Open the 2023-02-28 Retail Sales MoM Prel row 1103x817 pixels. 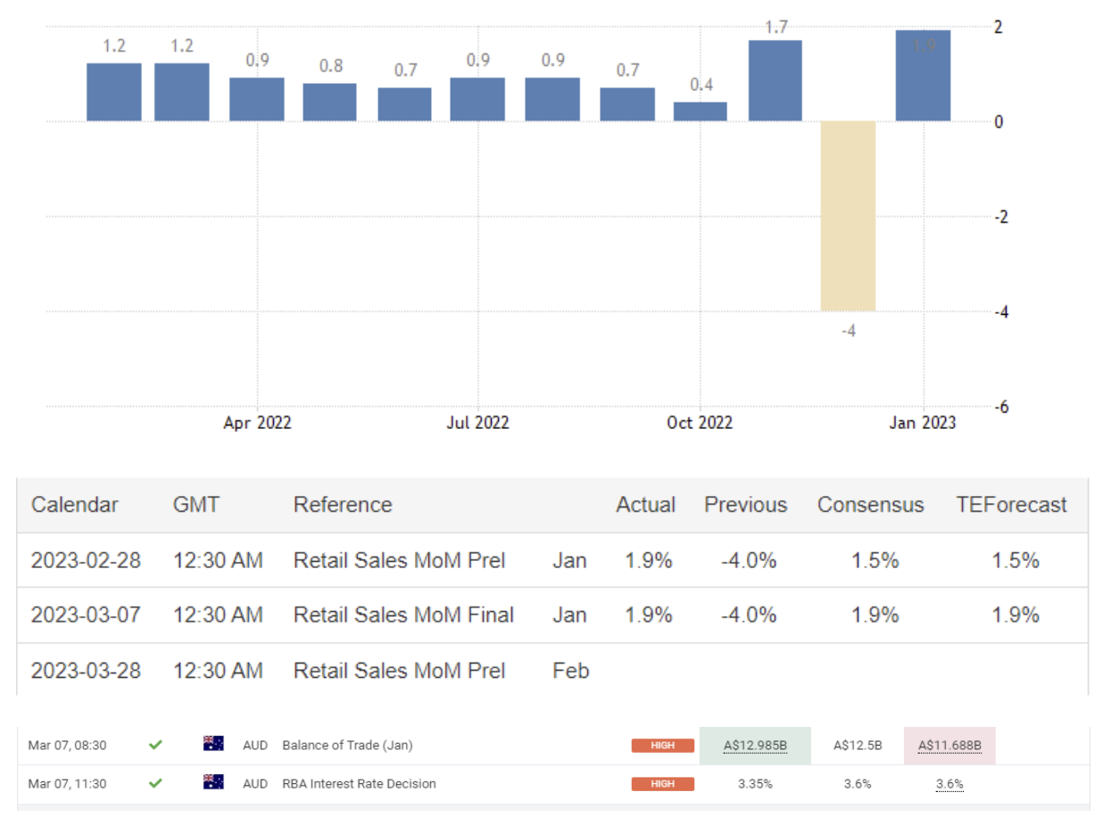[x=399, y=560]
